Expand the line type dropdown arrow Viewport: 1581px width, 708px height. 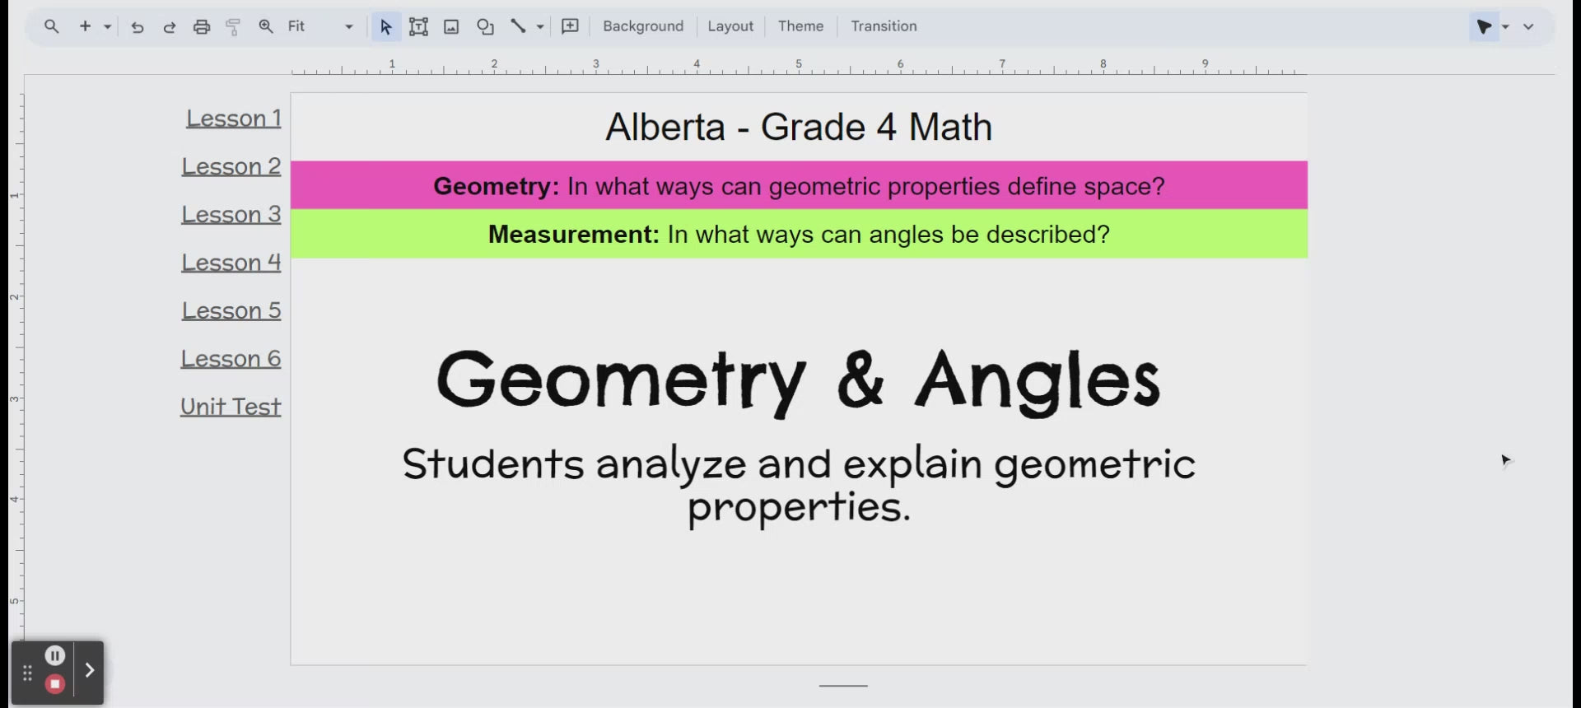click(x=540, y=27)
